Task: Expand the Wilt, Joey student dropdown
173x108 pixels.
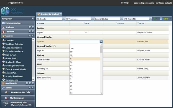Action: [x=151, y=19]
